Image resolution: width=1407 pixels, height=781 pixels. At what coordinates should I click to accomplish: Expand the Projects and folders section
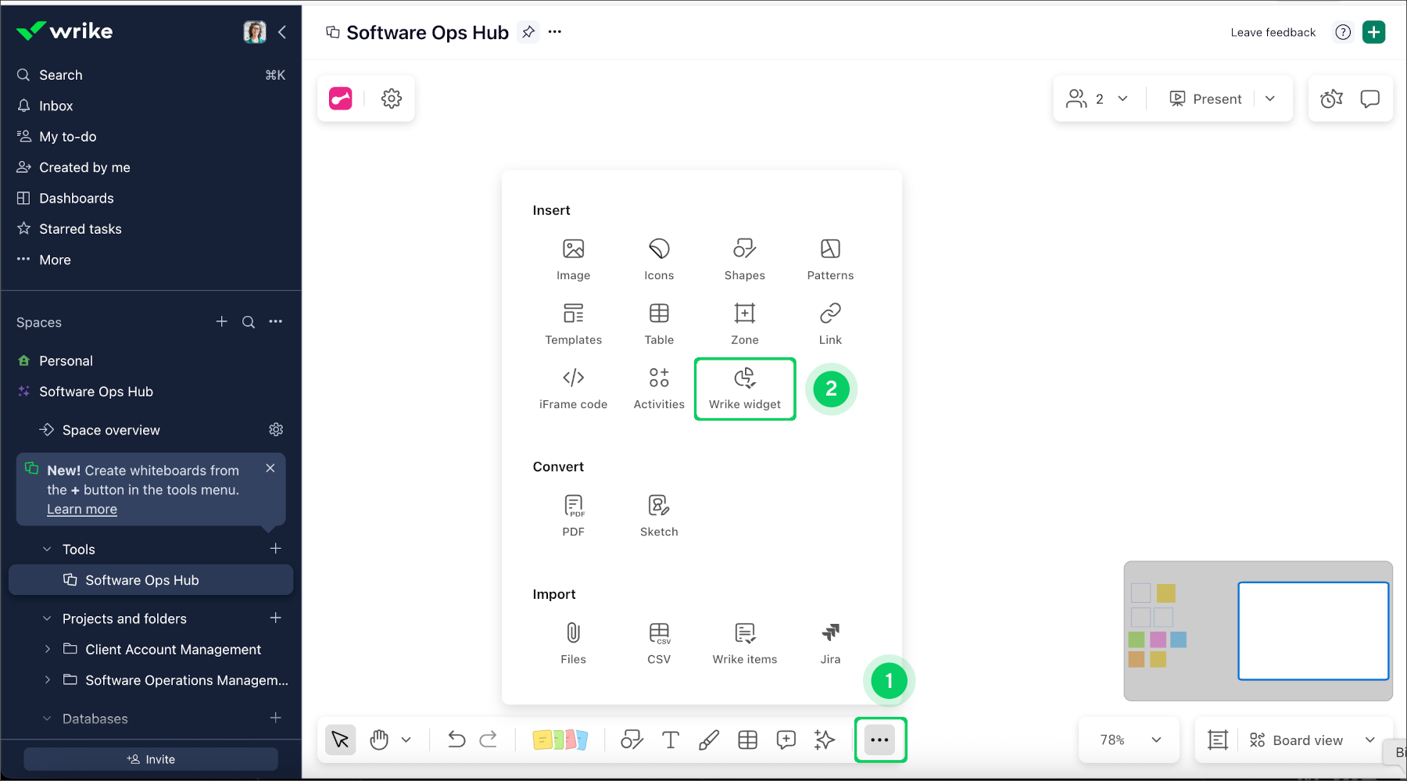pyautogui.click(x=46, y=618)
